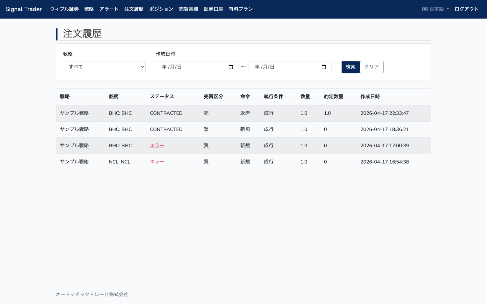Focus the end 作成日時 date field

pos(290,67)
